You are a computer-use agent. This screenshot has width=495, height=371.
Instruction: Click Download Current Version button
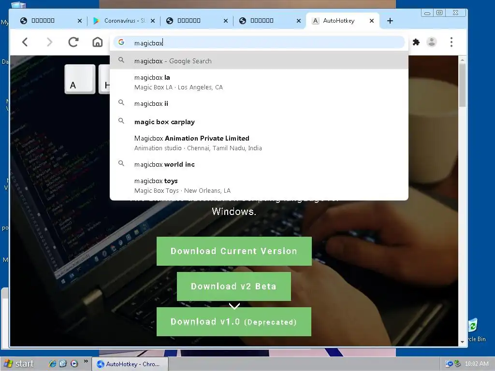(x=234, y=251)
